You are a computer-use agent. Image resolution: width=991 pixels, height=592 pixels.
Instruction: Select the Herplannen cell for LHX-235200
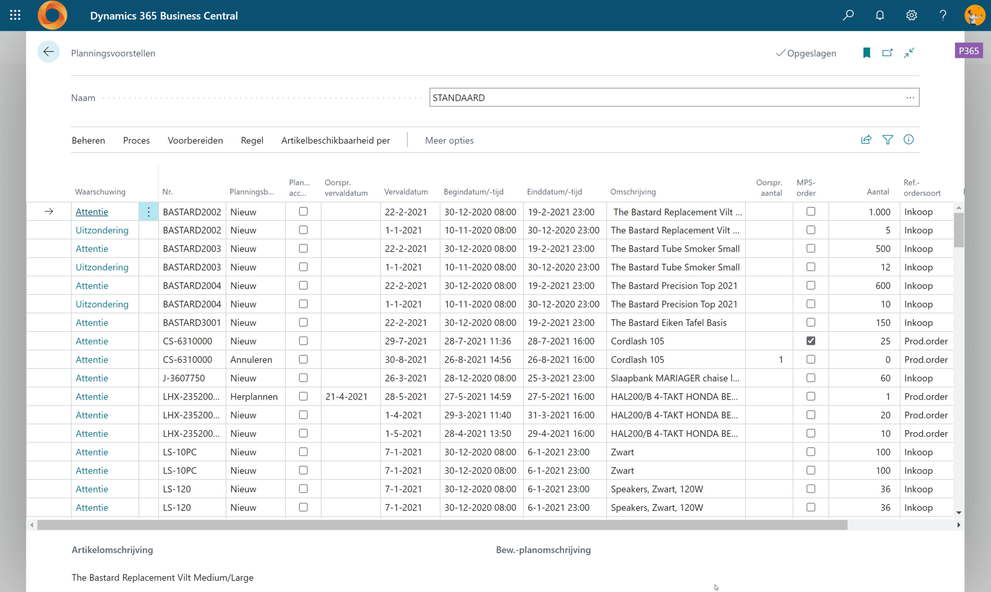click(254, 397)
